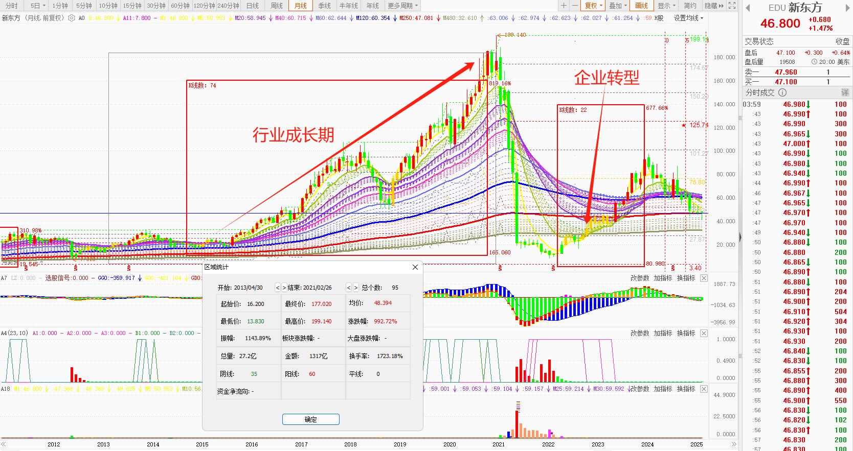Open 设置均线 dropdown
The height and width of the screenshot is (451, 853).
[688, 18]
